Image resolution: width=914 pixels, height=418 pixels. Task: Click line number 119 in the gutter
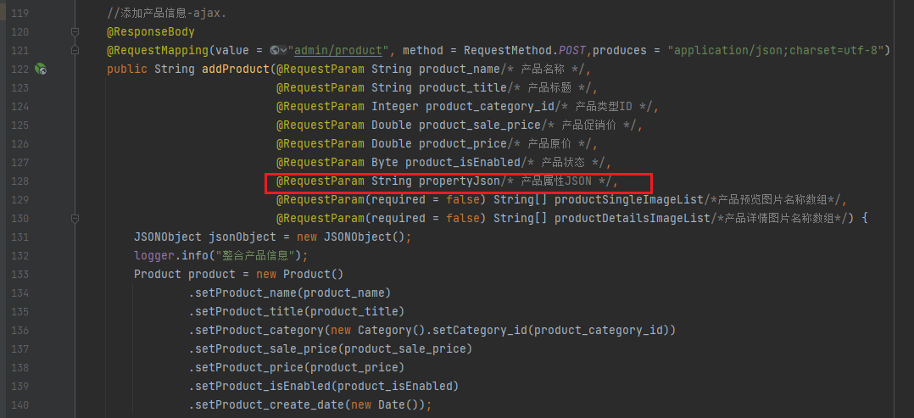point(19,14)
